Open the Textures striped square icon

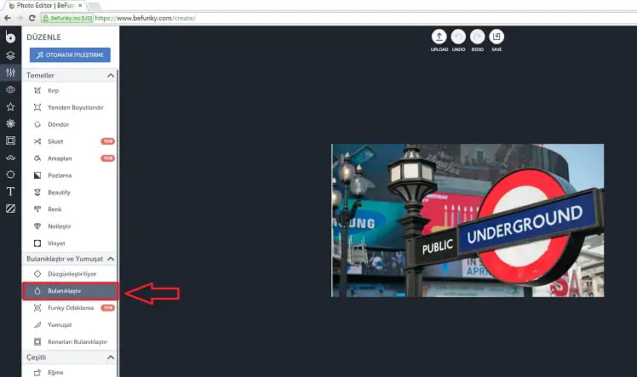point(10,208)
